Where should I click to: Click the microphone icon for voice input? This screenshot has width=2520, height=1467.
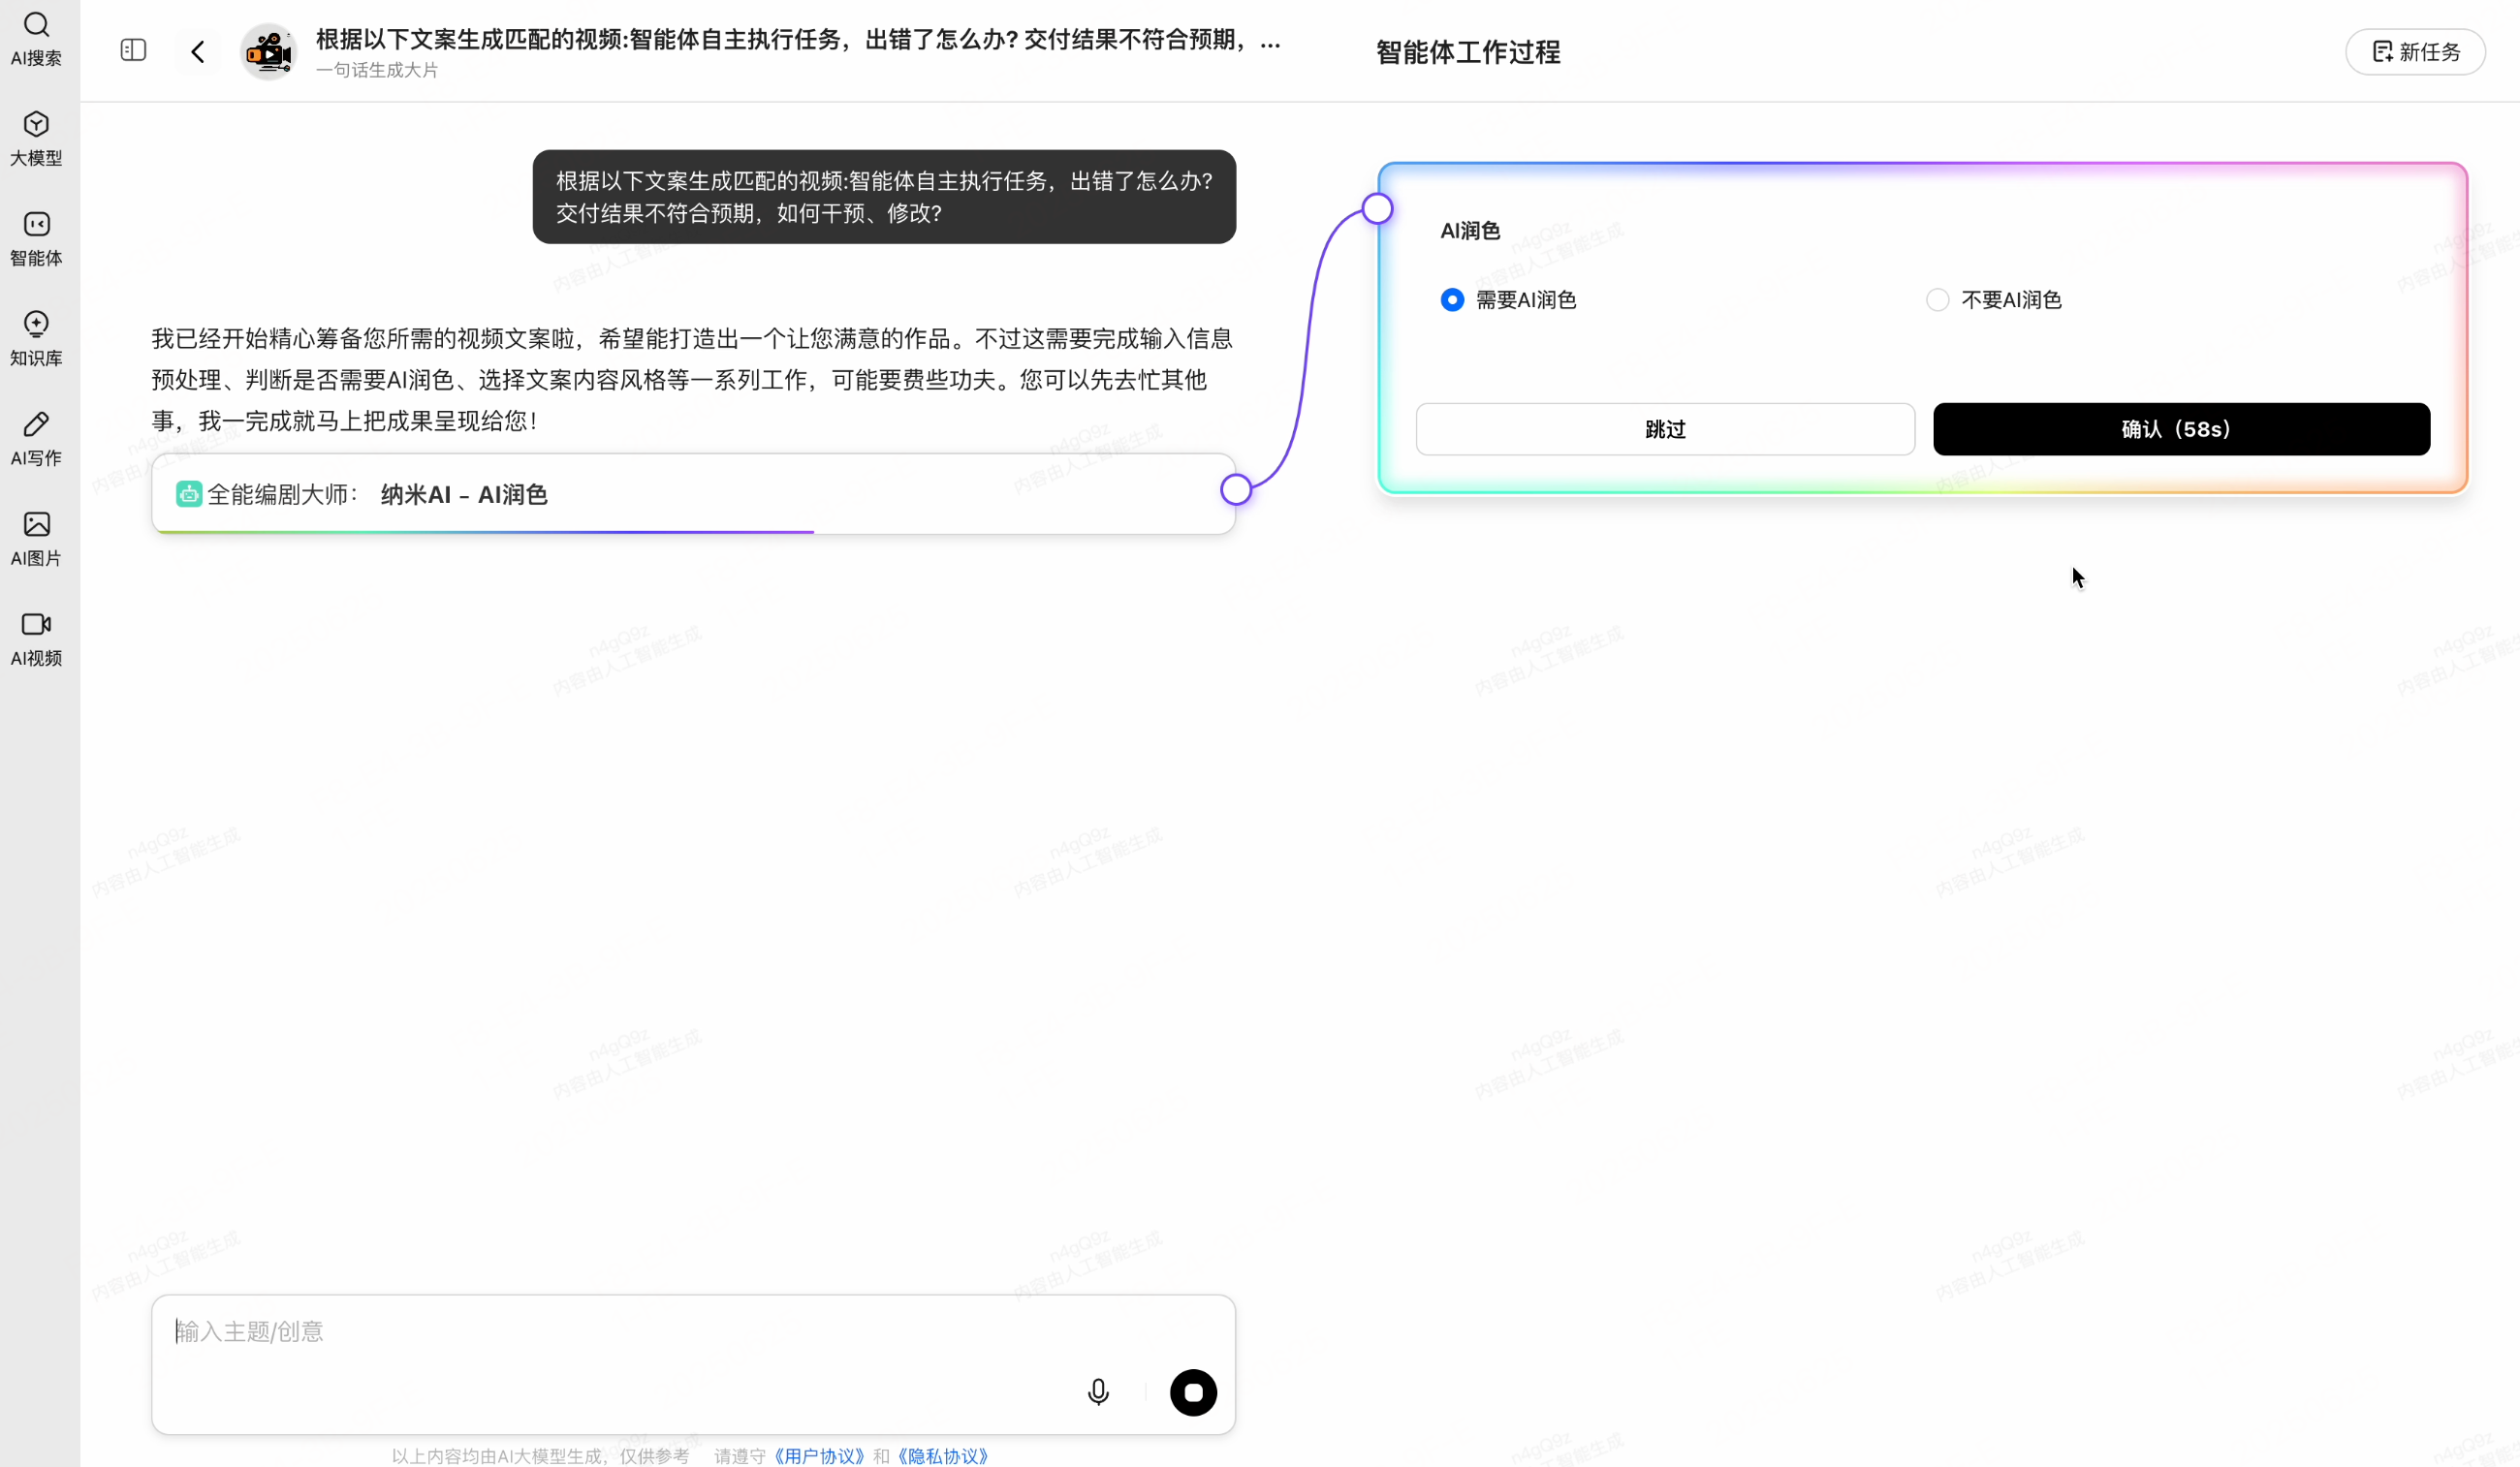[x=1097, y=1391]
